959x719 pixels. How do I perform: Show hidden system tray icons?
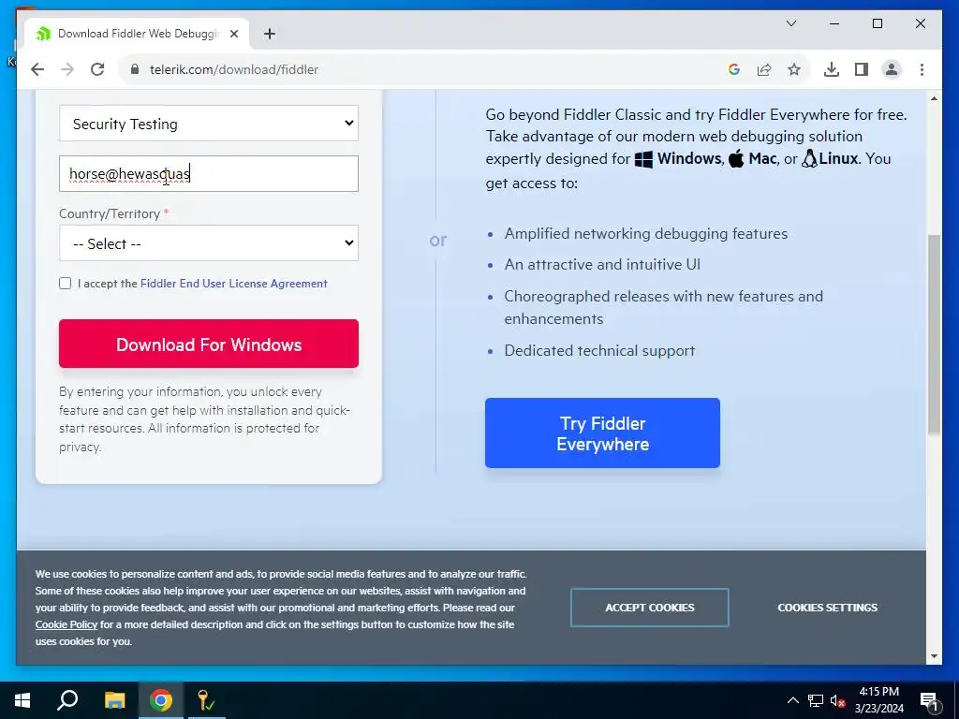tap(792, 700)
